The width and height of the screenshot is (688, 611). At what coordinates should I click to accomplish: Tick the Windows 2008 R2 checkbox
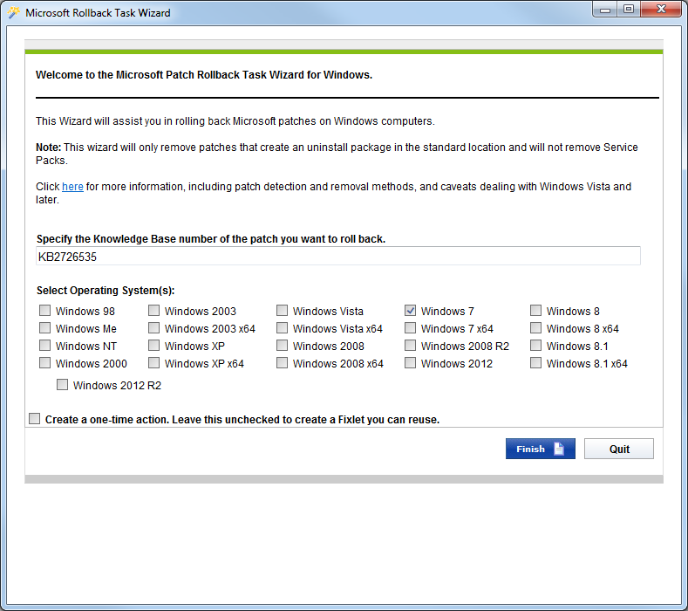coord(410,346)
